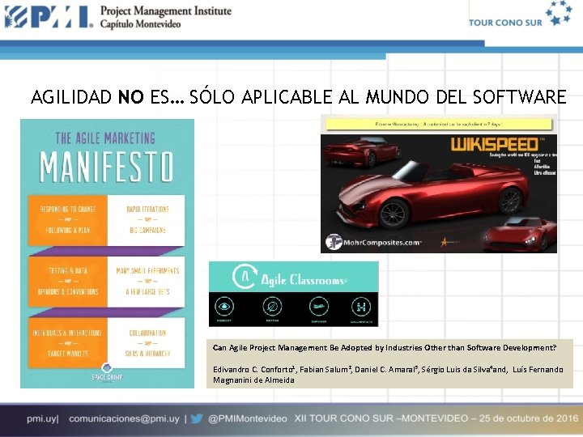The image size is (583, 437).
Task: Click 'XII TOUR CONO SUR –MONTEVIDEO' footer text
Action: tap(381, 418)
